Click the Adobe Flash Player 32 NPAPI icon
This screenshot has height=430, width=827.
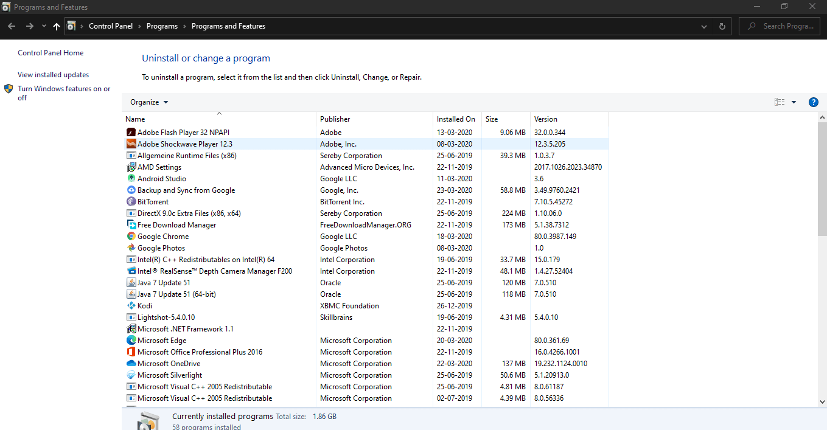(x=131, y=133)
